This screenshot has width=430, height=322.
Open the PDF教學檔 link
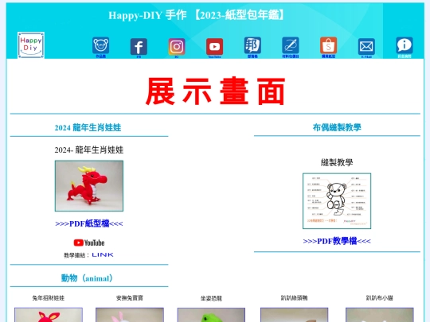(x=337, y=241)
